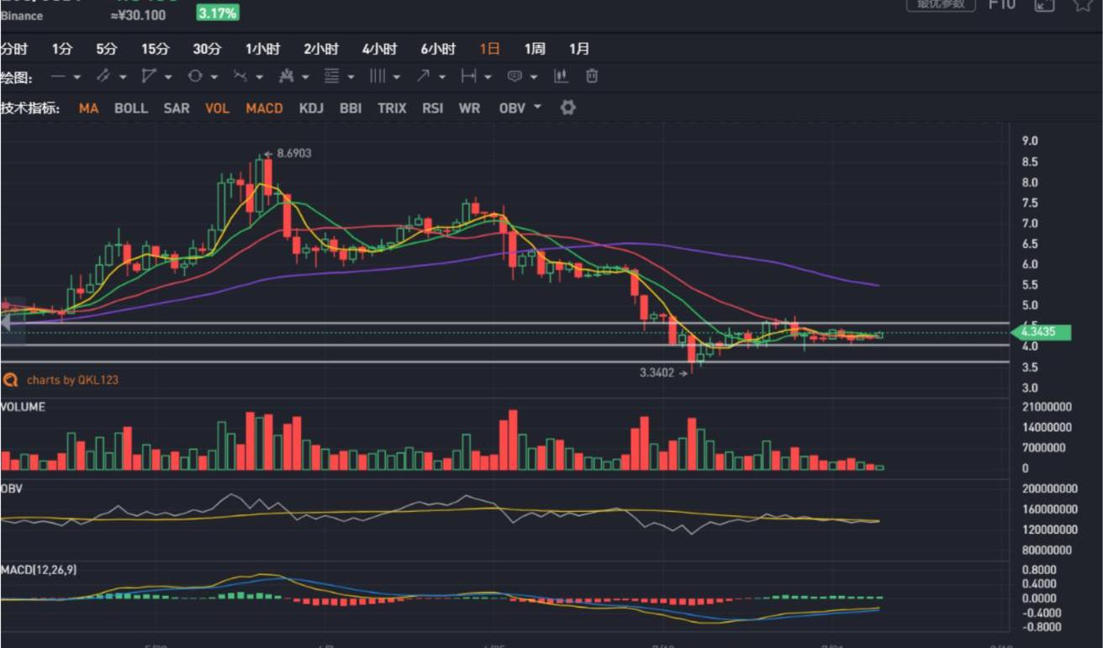The width and height of the screenshot is (1103, 648).
Task: Click the candlestick chart style icon
Action: coord(561,76)
